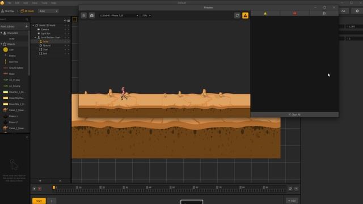This screenshot has width=363, height=204.
Task: Click the minus icon at the timeline end
Action: pyautogui.click(x=296, y=189)
